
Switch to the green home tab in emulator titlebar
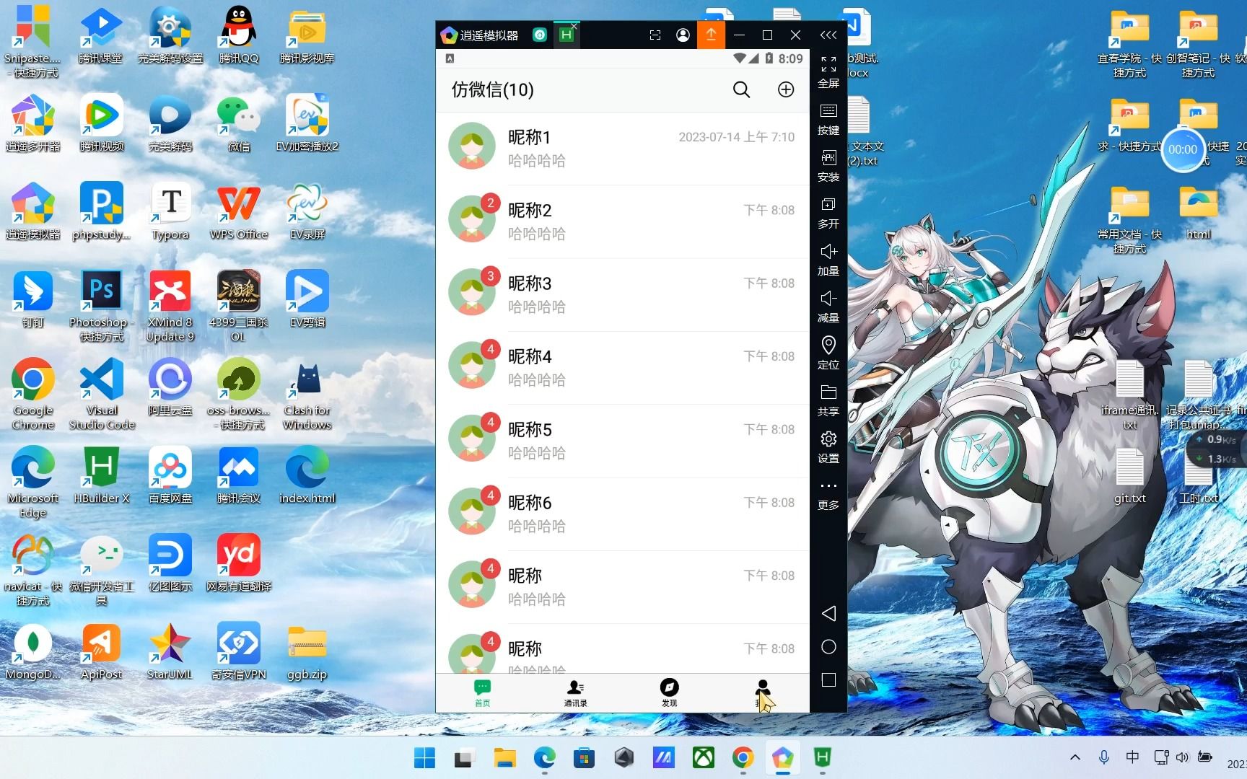(540, 35)
